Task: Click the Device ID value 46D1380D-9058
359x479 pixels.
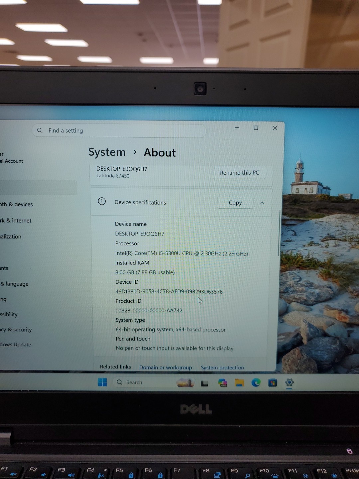Action: pos(169,291)
